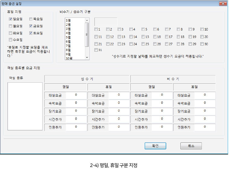Check day 1 peak-season checkbox
The image size is (229, 172).
coord(96,29)
